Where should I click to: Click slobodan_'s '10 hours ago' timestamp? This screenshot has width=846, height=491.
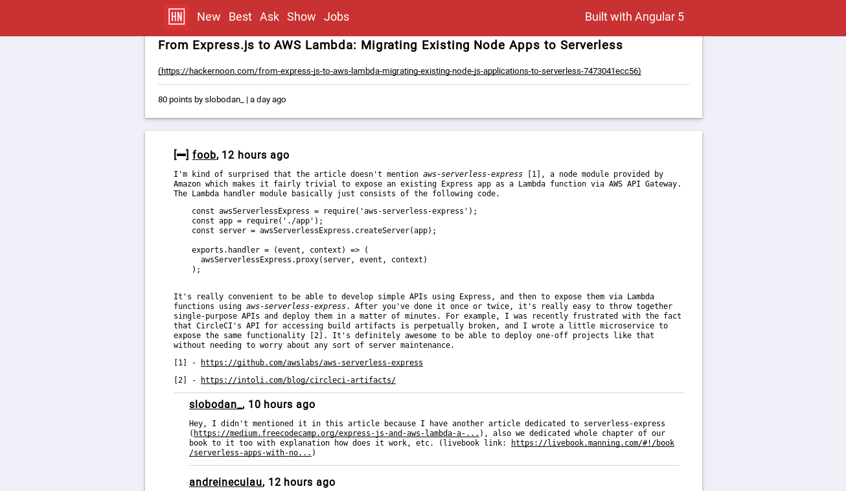(282, 404)
